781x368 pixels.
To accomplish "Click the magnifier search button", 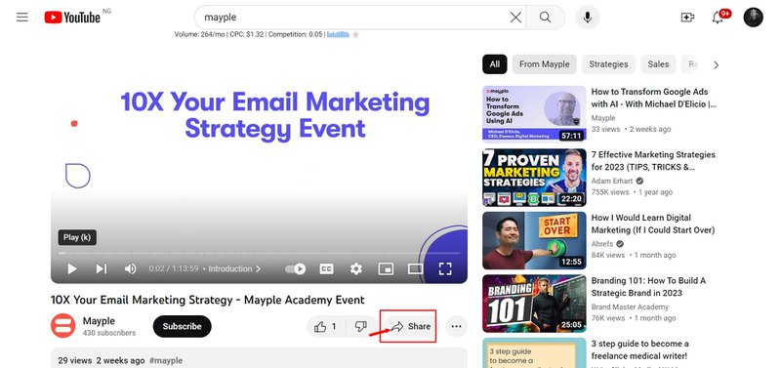I will [546, 18].
